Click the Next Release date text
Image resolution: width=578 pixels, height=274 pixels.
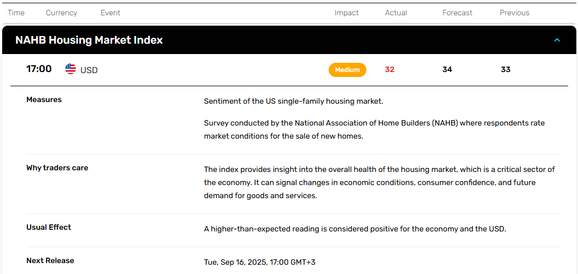tap(260, 262)
